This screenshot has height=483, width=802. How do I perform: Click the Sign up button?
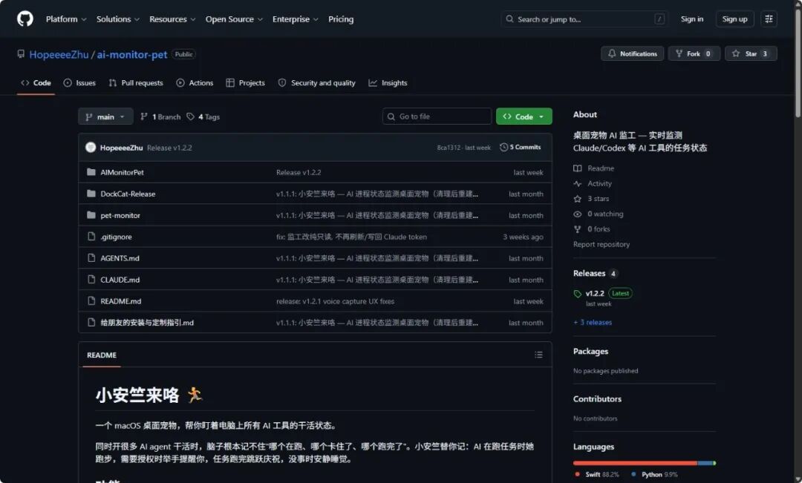(x=734, y=19)
